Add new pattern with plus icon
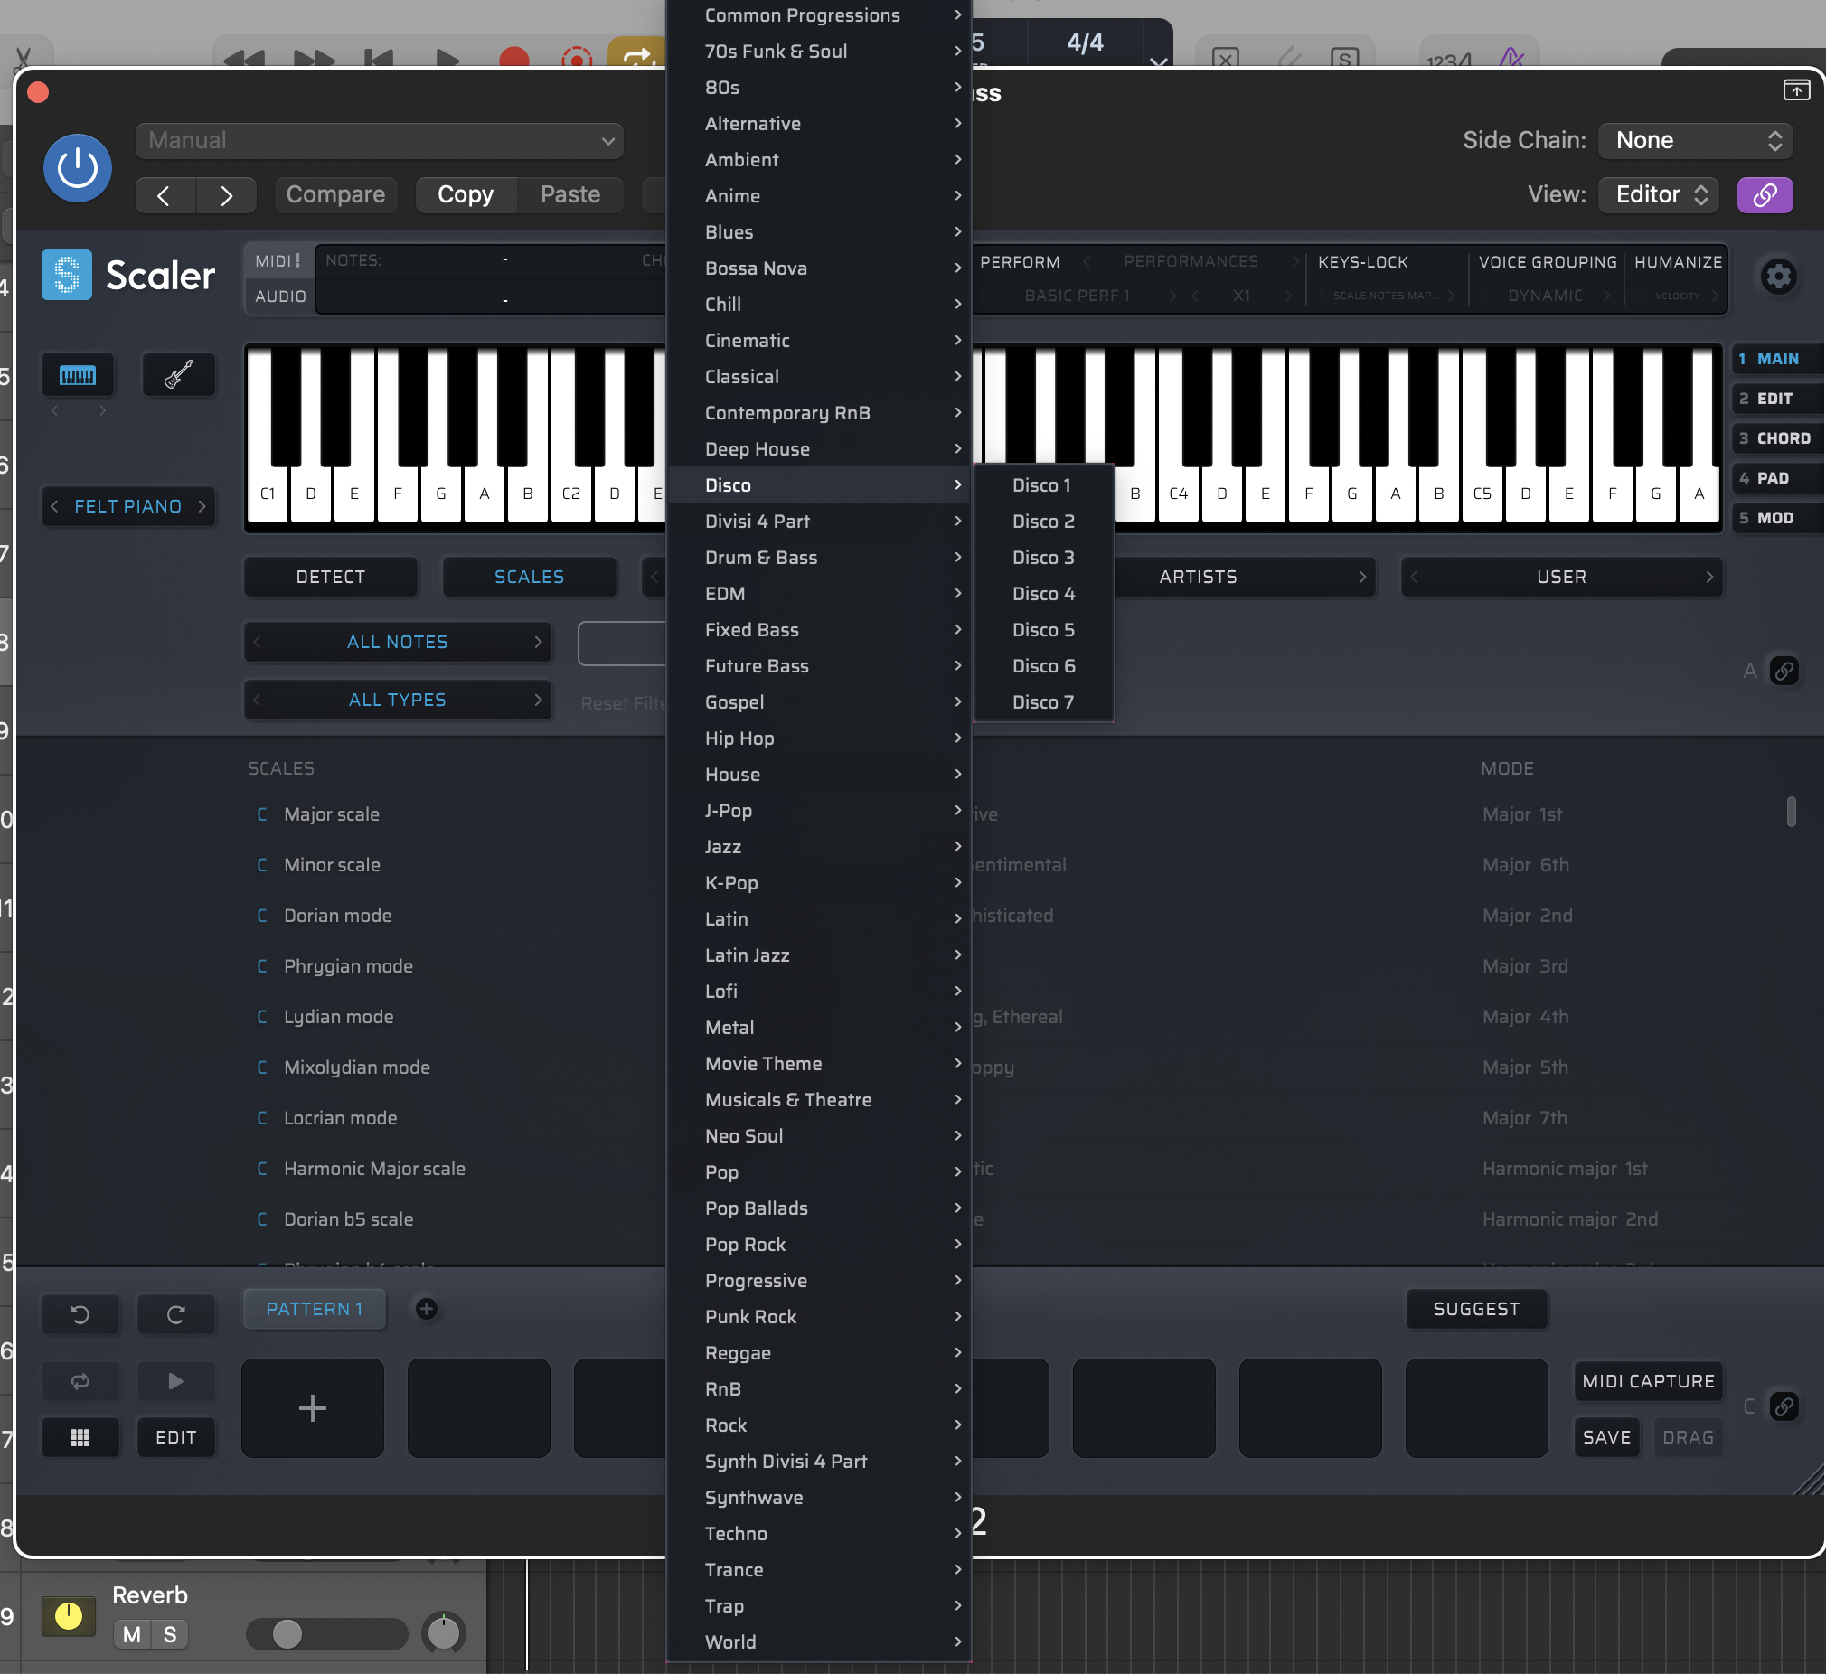Viewport: 1826px width, 1674px height. pyautogui.click(x=426, y=1308)
